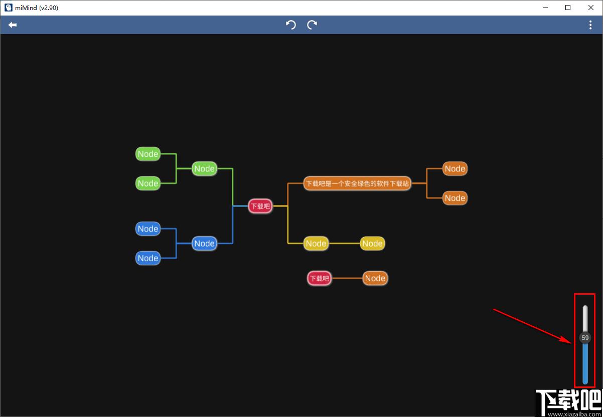Screen dimensions: 603x417
Task: Select the upper-right orange Node
Action: (x=455, y=169)
